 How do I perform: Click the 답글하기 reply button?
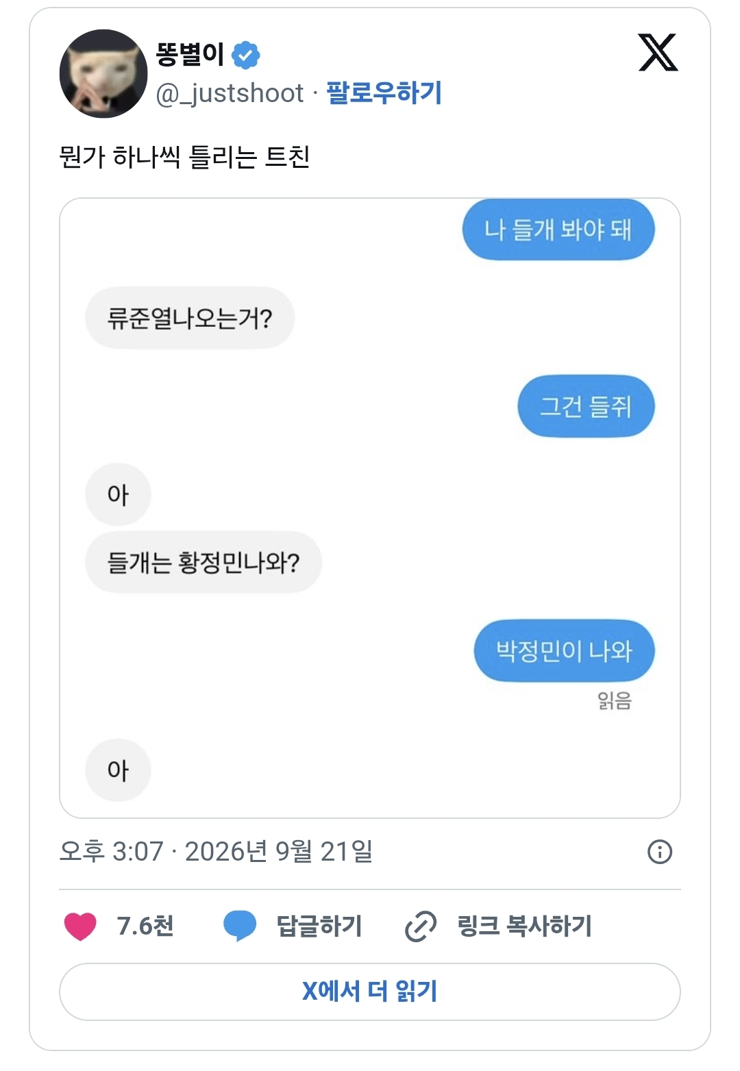(319, 926)
